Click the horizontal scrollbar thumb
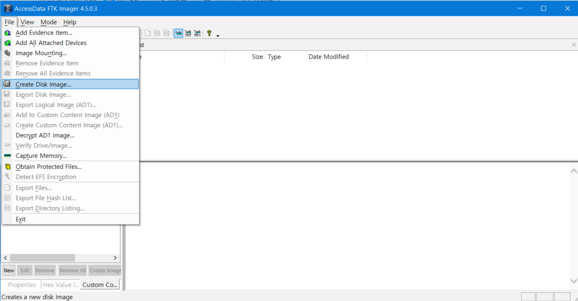The height and width of the screenshot is (301, 578). (x=42, y=258)
